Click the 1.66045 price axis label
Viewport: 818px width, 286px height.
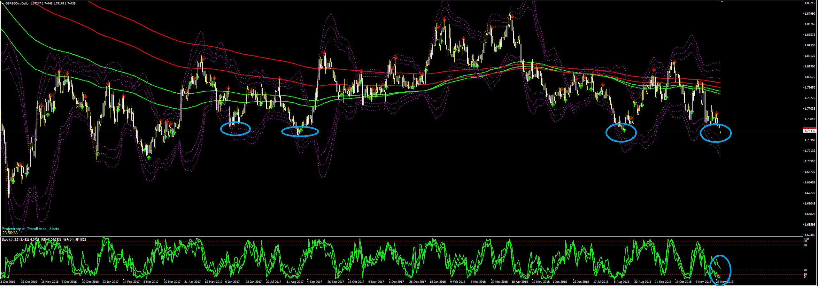pyautogui.click(x=809, y=204)
